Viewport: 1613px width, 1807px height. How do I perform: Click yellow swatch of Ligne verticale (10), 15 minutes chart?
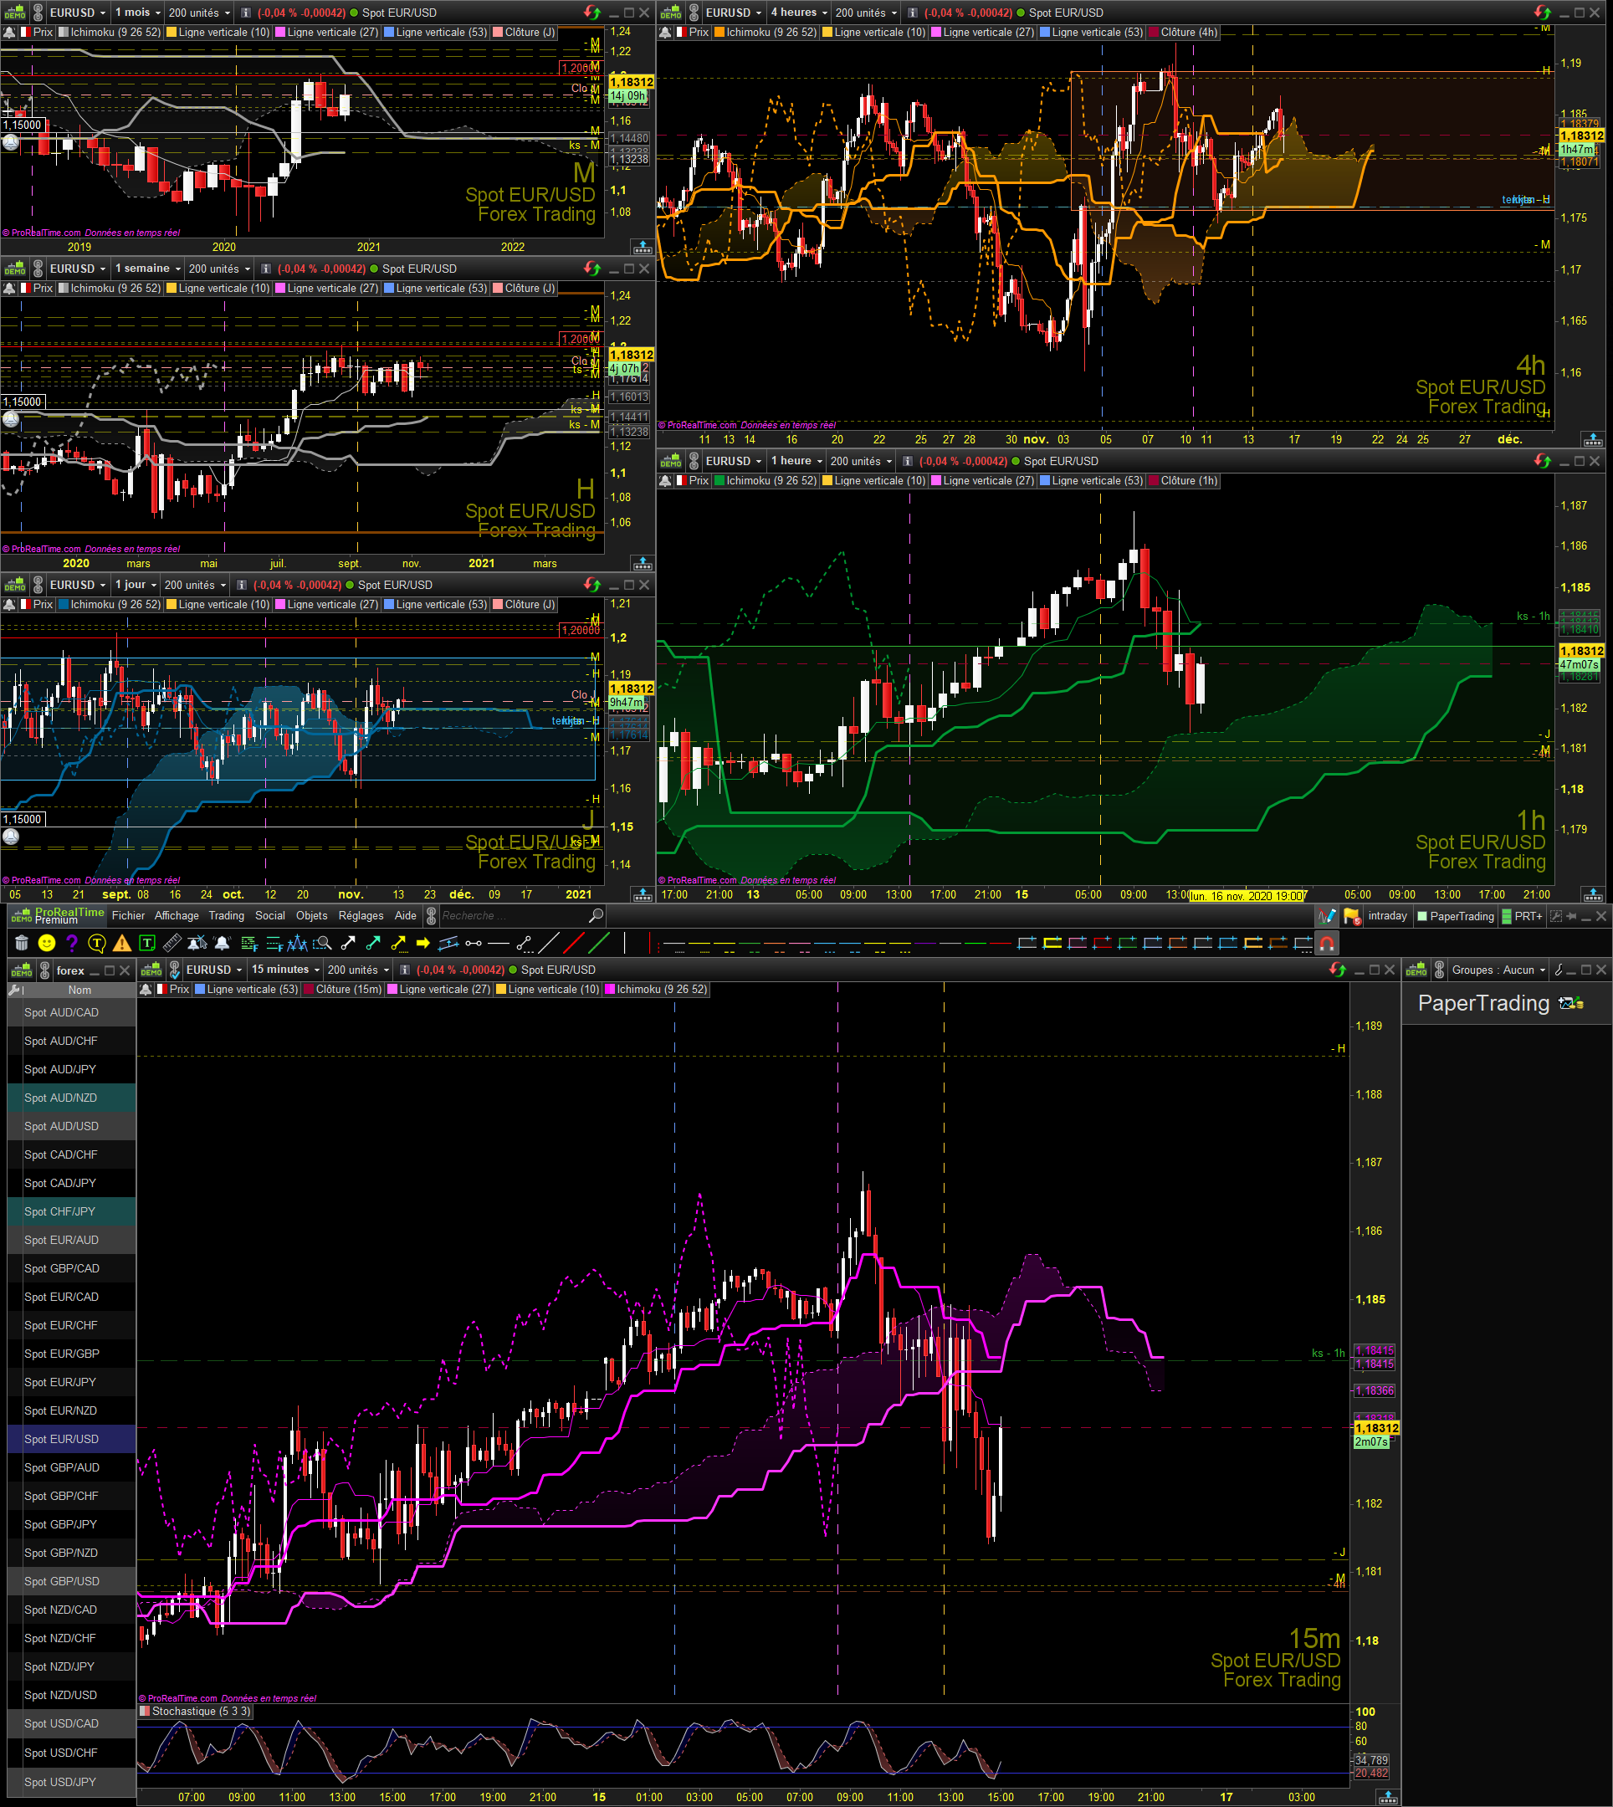[x=502, y=989]
